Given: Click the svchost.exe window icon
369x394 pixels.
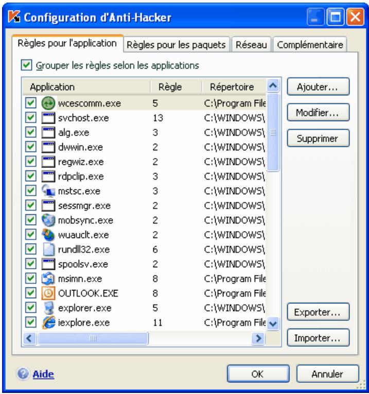Looking at the screenshot, I should (x=48, y=118).
